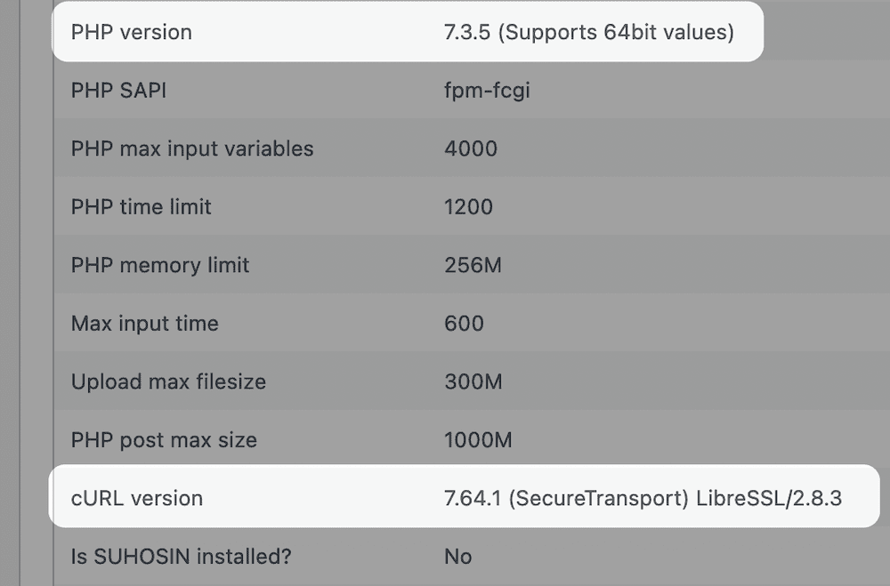Screen dimensions: 890x586
Task: Select the 256M memory value
Action: tap(473, 265)
